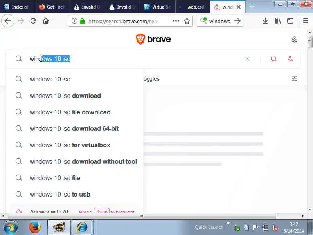Switch to the web.esd tab
Screen dimensions: 313x235
[x=193, y=7]
